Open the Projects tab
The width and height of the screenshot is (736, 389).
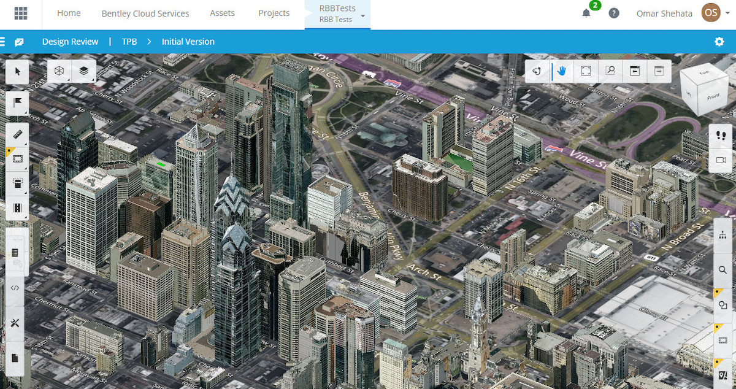[x=274, y=13]
